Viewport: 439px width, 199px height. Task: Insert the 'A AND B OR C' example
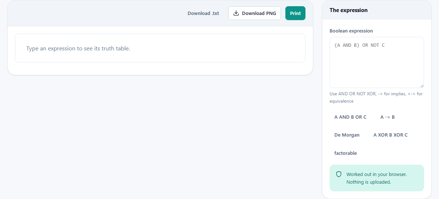350,117
